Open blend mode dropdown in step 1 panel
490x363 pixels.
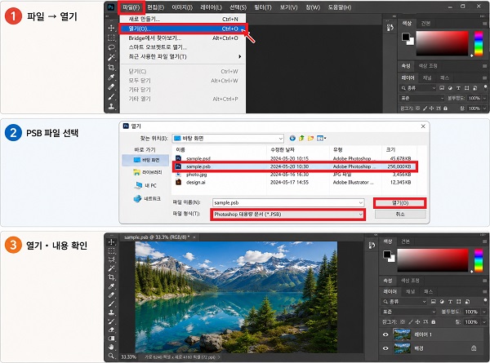tap(422, 98)
